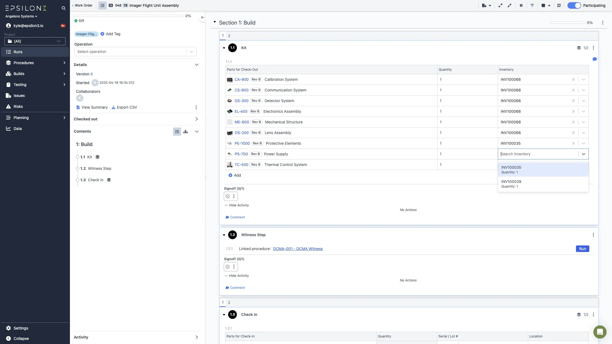
Task: Click Kit step signoff check button
Action: pos(228,196)
